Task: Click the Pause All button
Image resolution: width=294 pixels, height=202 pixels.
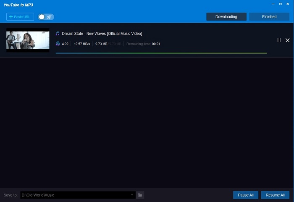Action: click(246, 195)
